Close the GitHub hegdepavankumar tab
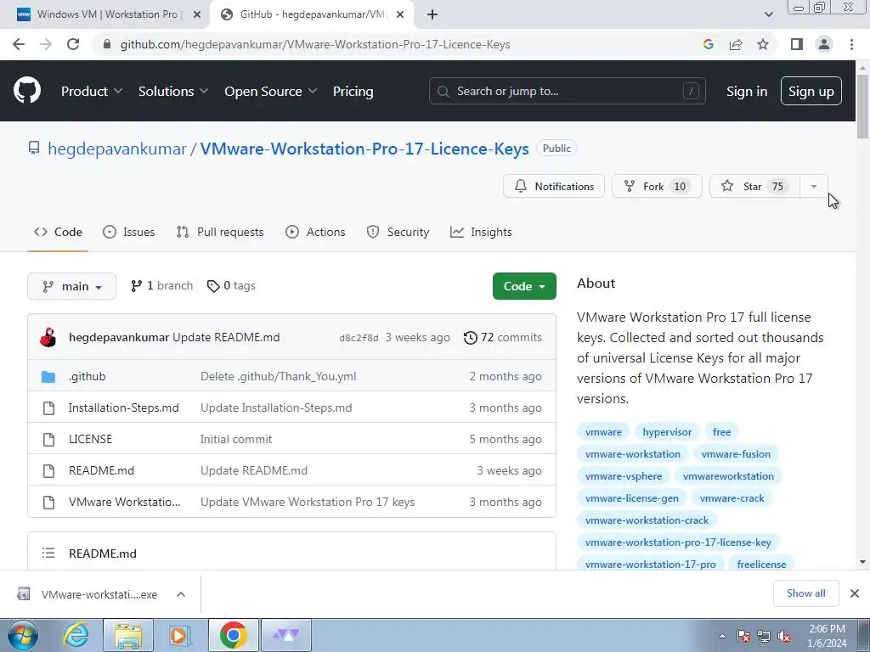This screenshot has height=652, width=870. tap(400, 14)
